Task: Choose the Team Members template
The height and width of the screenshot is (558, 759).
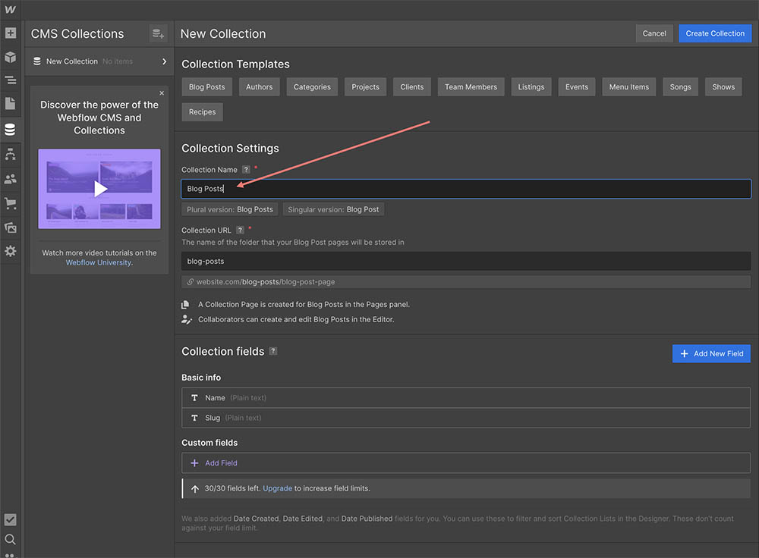Action: 471,87
